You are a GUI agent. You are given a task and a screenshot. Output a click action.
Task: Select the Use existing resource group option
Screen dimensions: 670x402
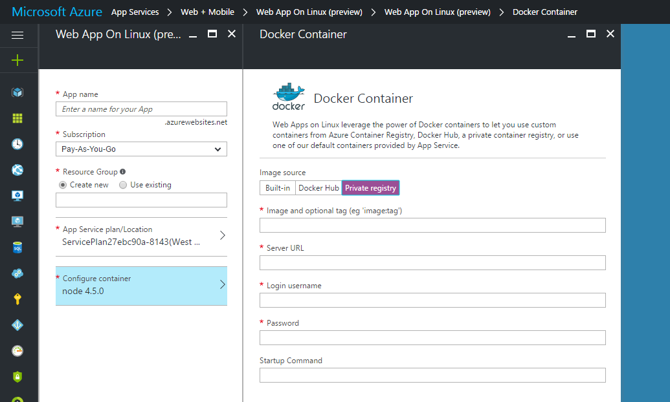(x=123, y=185)
